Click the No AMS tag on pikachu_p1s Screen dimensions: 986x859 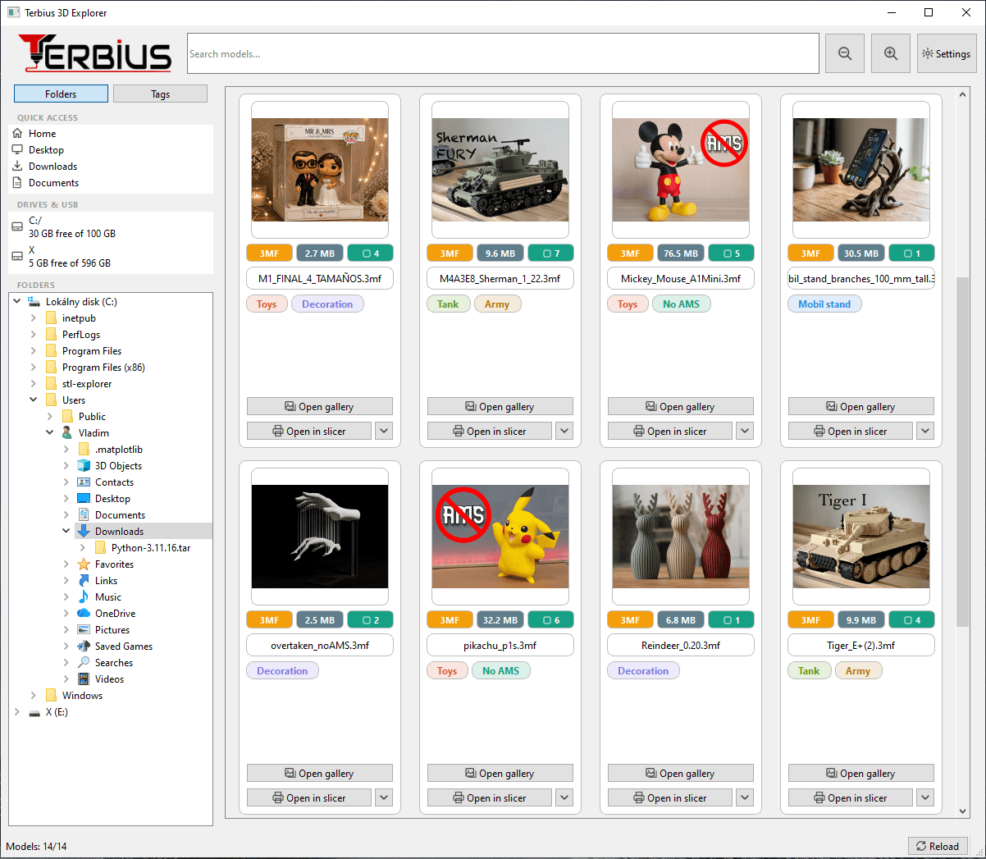(x=500, y=670)
